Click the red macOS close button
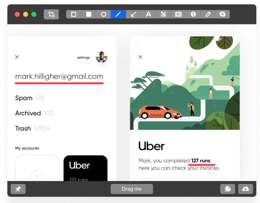The image size is (260, 203). 17,14
